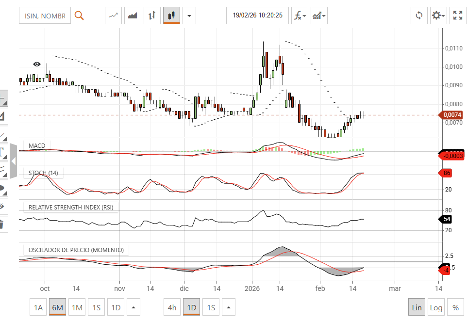Open the settings gear dropdown
This screenshot has height=320, width=467.
coord(438,16)
